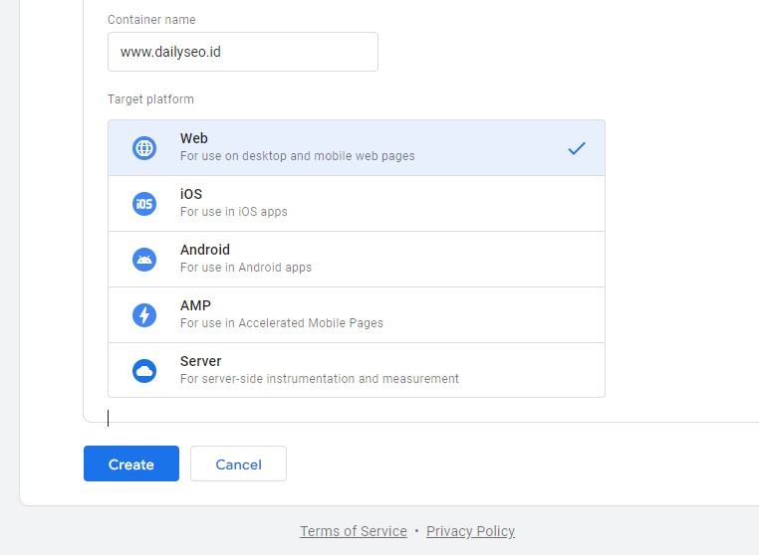Click the Server cloud icon
The image size is (759, 555).
tap(144, 371)
